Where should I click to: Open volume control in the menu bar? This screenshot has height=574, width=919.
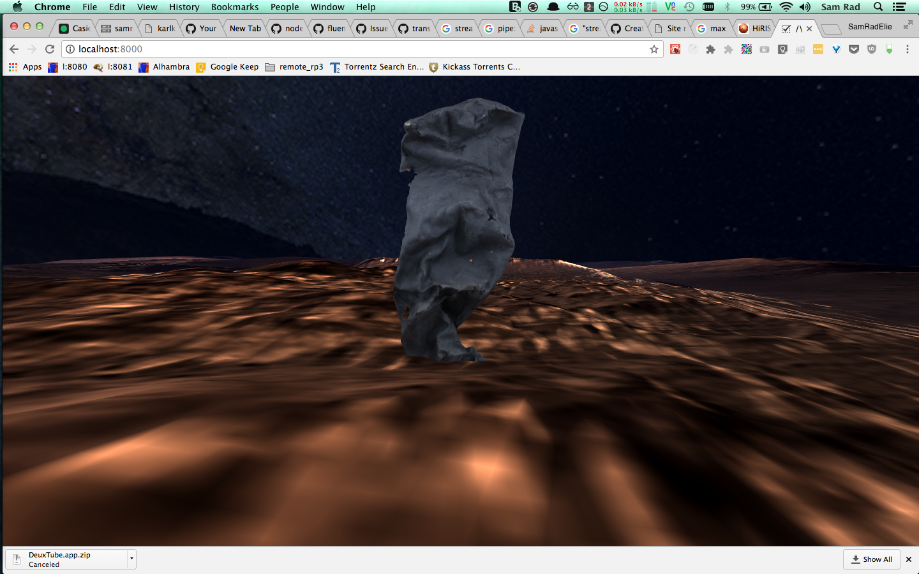click(x=805, y=7)
